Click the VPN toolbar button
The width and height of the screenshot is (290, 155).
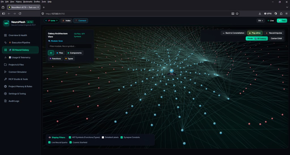(x=268, y=14)
